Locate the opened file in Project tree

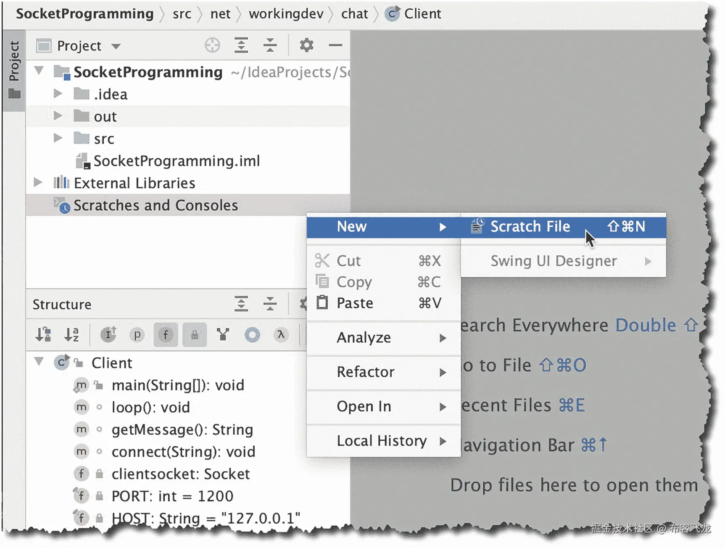click(212, 45)
